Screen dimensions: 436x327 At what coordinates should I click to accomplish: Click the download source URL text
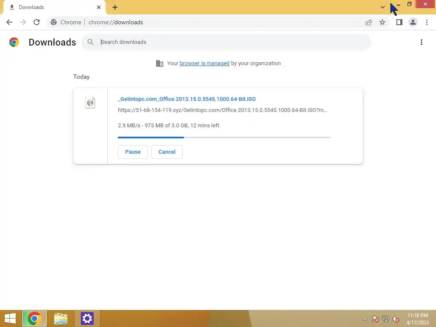(222, 110)
